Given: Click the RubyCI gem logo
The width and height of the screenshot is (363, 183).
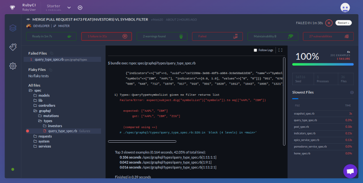Looking at the screenshot, I should [x=13, y=7].
